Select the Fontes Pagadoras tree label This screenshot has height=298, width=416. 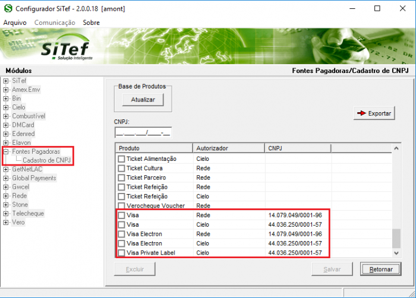(x=36, y=151)
